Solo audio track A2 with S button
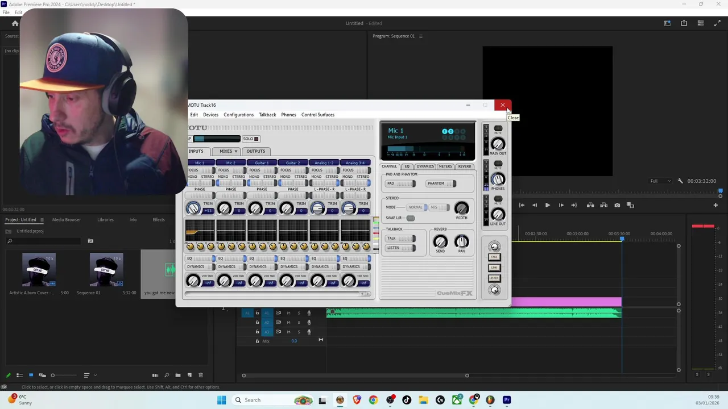 click(299, 322)
